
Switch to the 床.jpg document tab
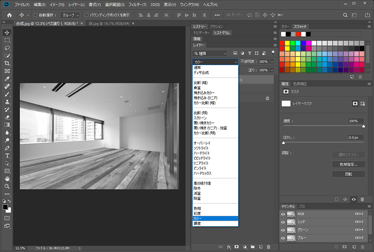(x=109, y=23)
